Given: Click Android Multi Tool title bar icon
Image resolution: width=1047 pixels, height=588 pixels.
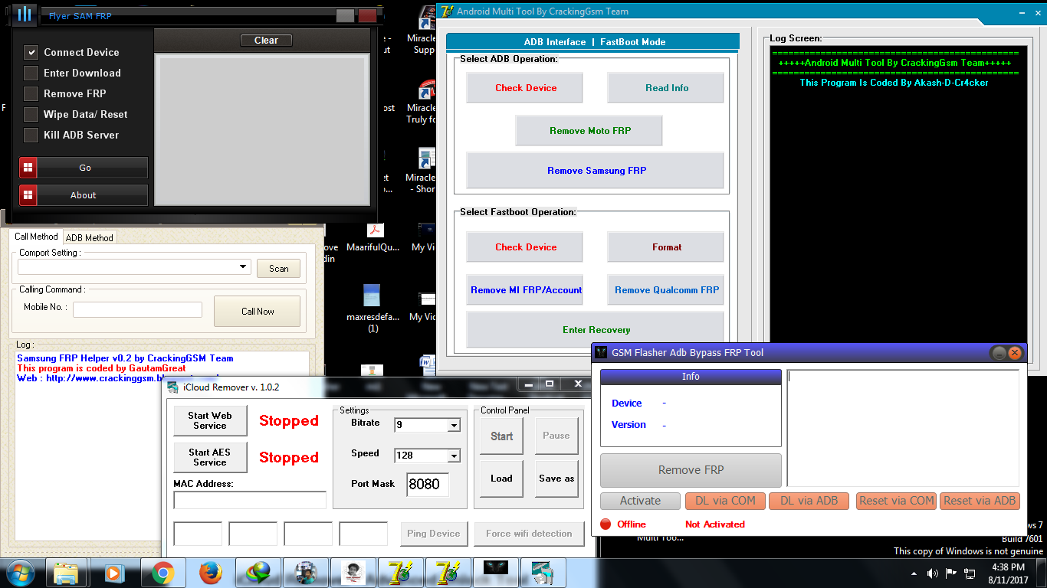Looking at the screenshot, I should click(447, 11).
